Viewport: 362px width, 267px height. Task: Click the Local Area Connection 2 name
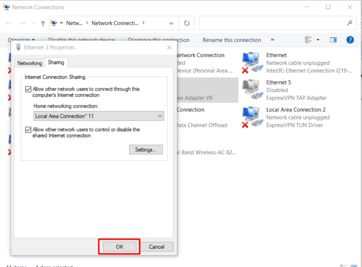pos(296,110)
